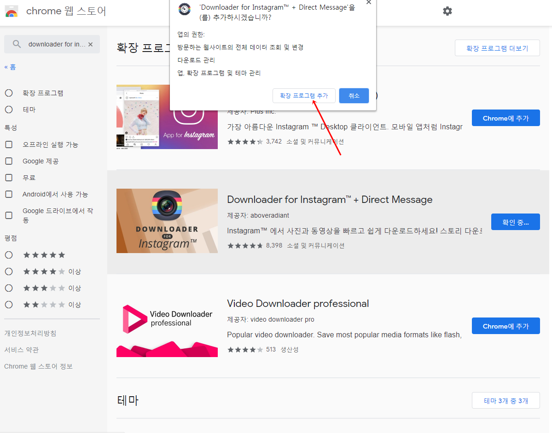Click the 8,398 rating stars
Image resolution: width=552 pixels, height=433 pixels.
point(245,246)
